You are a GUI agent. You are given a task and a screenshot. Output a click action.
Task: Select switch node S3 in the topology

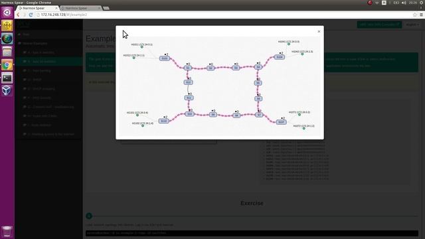pyautogui.click(x=236, y=68)
